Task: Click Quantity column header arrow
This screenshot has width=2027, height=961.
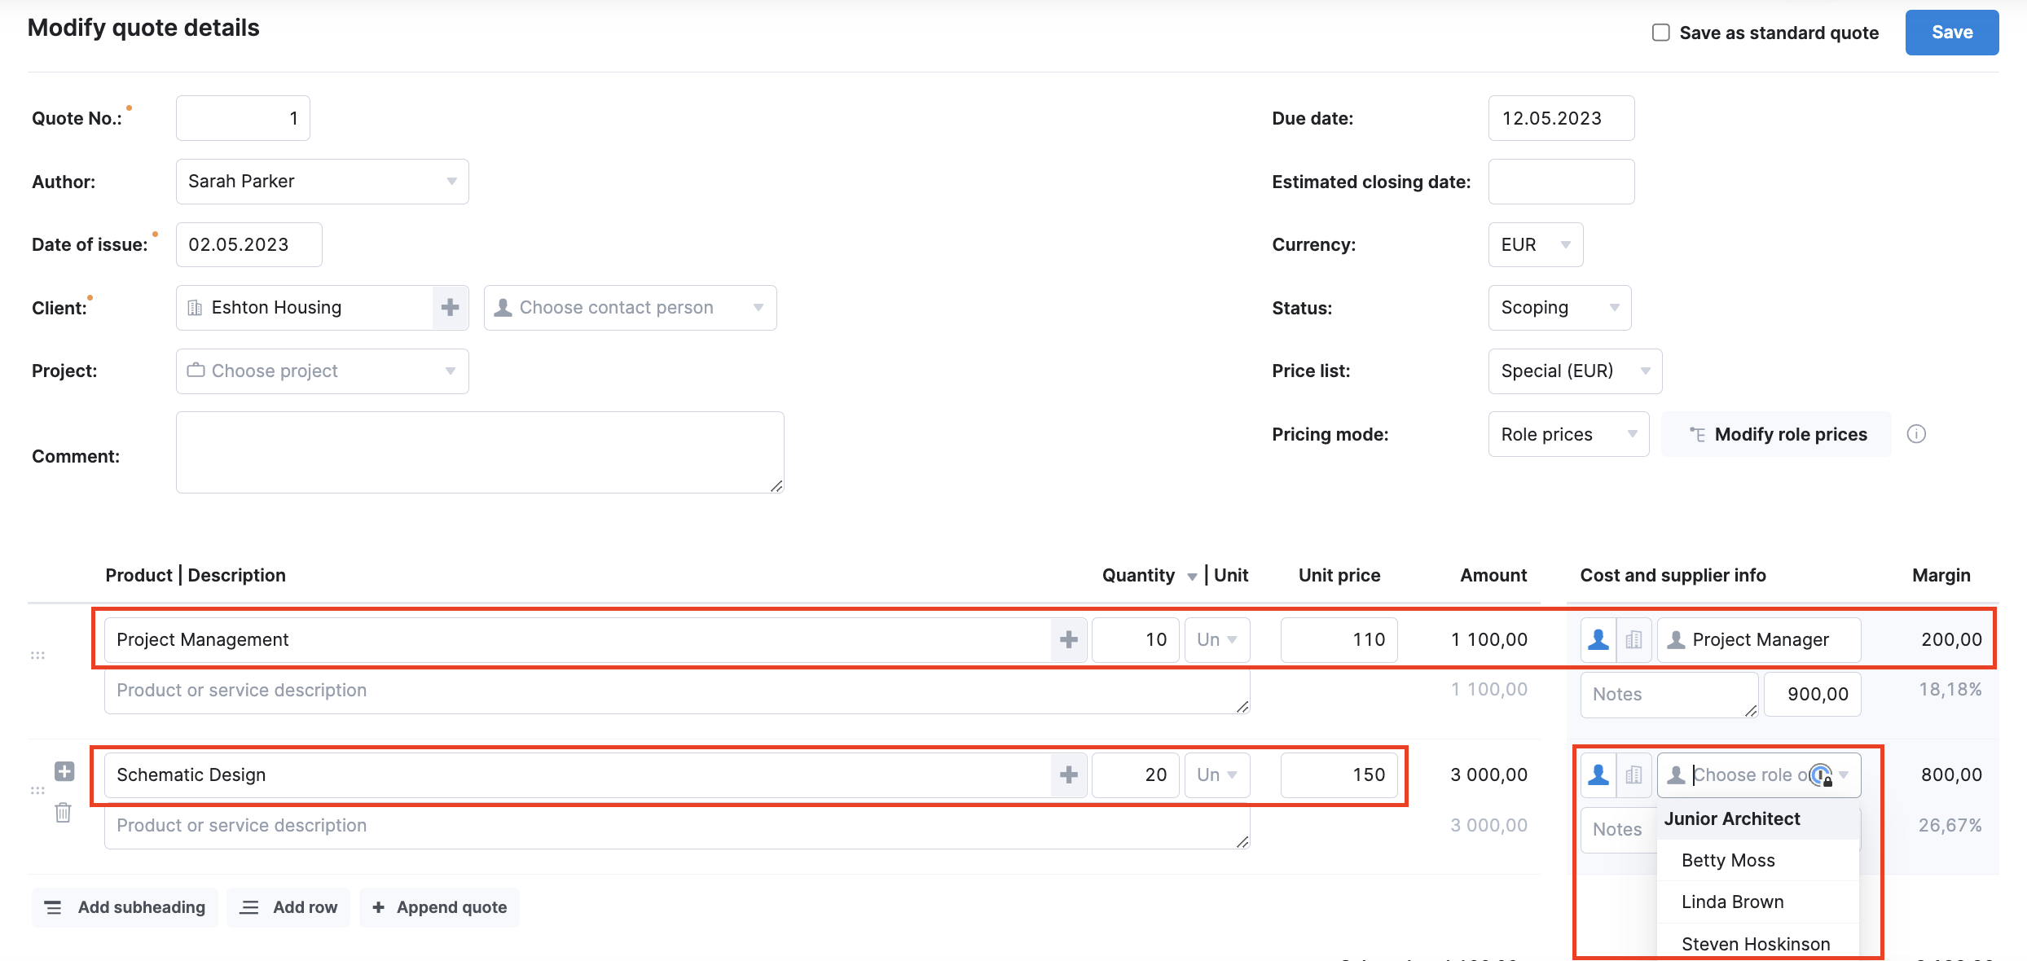Action: pyautogui.click(x=1192, y=577)
